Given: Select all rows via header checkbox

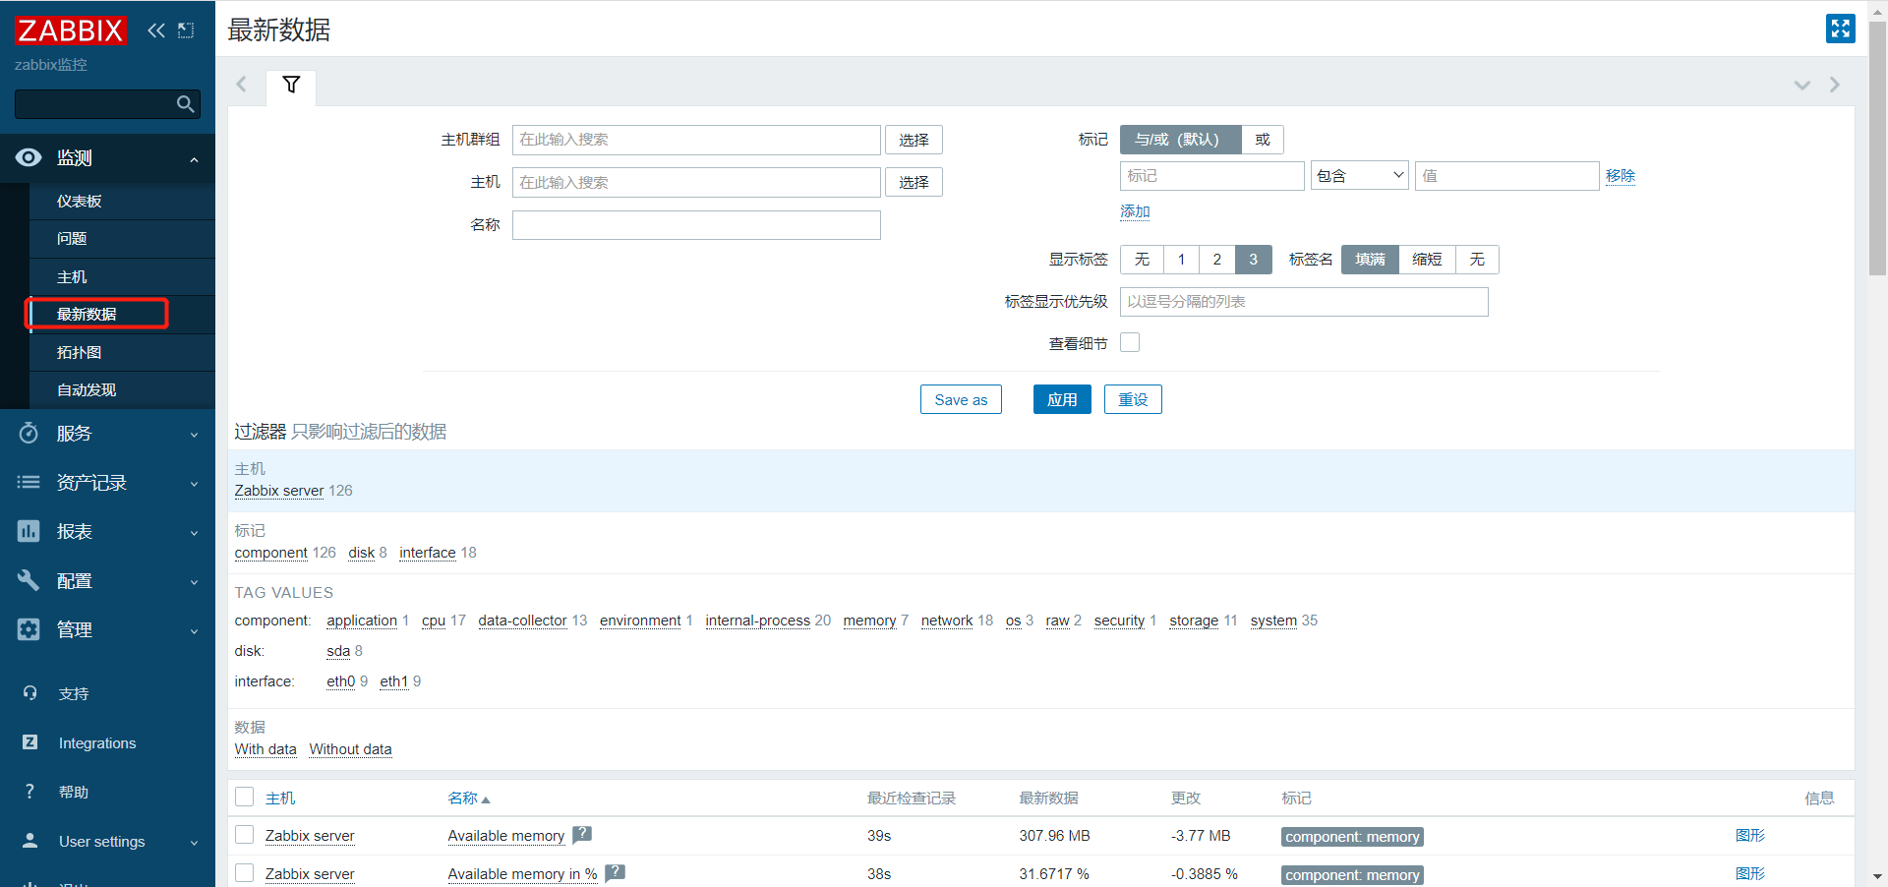Looking at the screenshot, I should pyautogui.click(x=245, y=797).
